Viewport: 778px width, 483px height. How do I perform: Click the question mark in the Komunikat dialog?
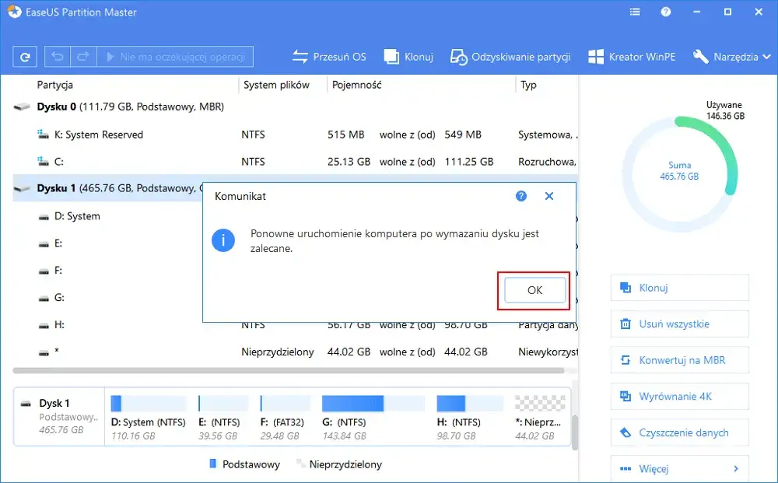(x=520, y=196)
